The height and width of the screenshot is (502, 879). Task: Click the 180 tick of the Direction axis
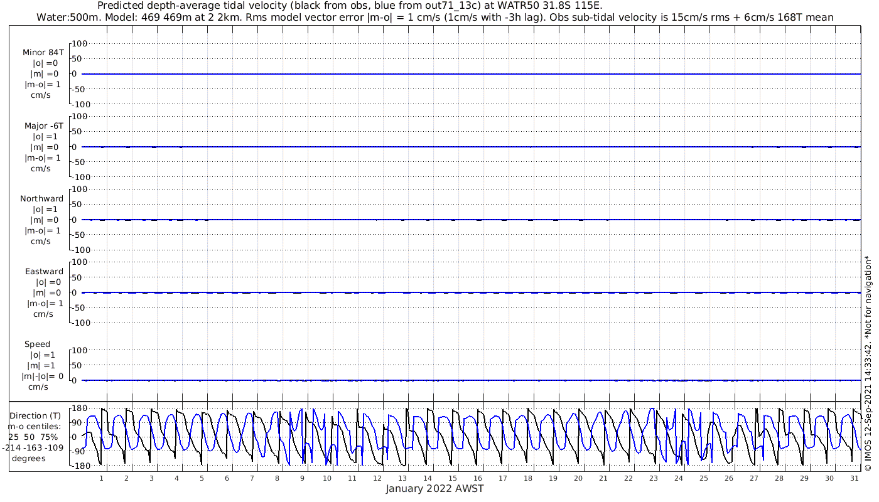78,409
